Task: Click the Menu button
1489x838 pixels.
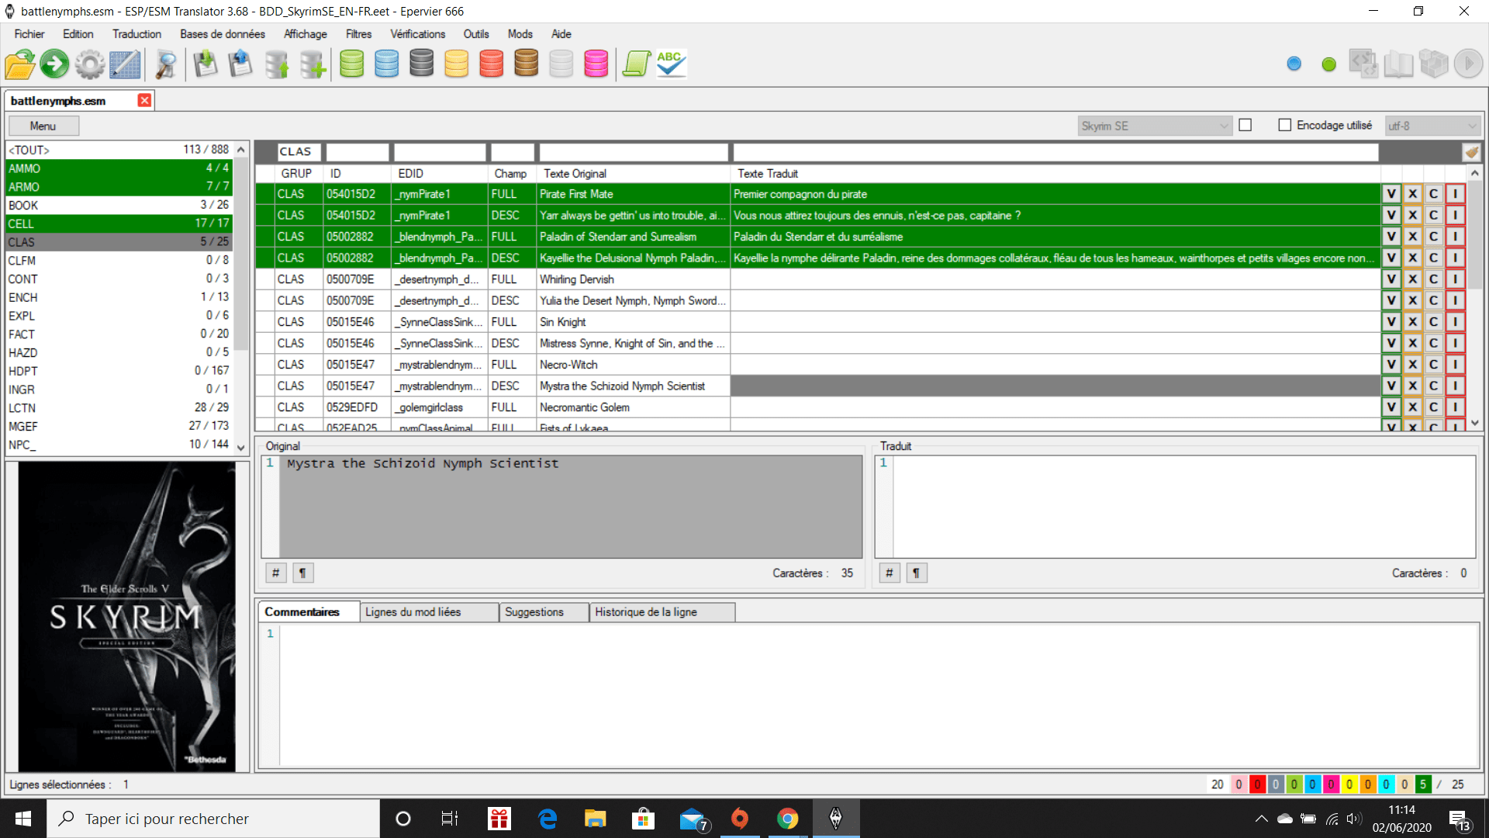Action: coord(43,126)
